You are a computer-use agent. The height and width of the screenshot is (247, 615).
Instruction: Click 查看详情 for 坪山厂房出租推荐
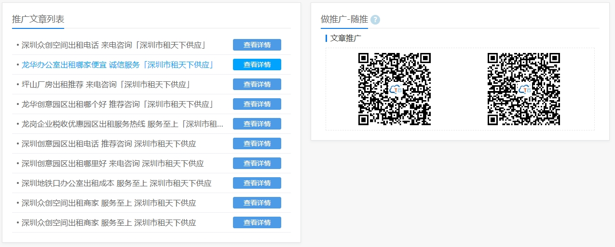pyautogui.click(x=257, y=84)
